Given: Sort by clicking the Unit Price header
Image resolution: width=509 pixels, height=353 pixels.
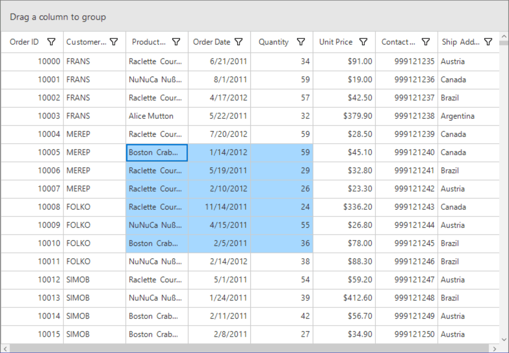Looking at the screenshot, I should coord(336,42).
